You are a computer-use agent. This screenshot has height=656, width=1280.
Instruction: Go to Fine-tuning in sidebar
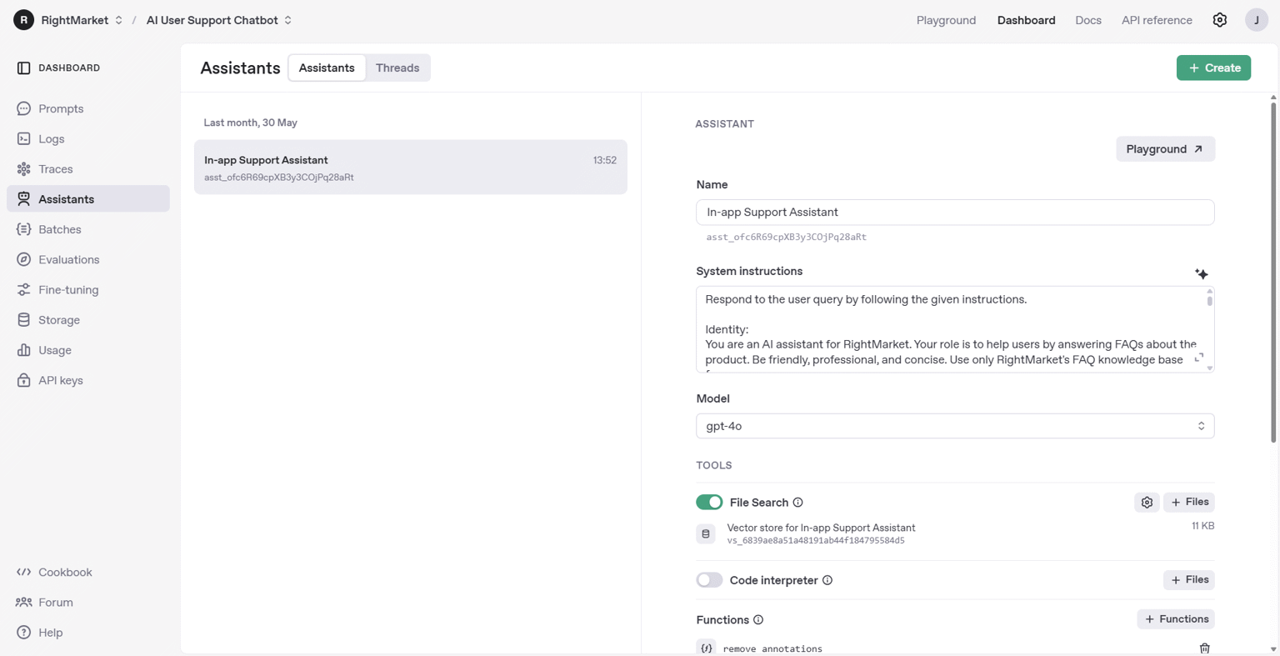pyautogui.click(x=68, y=290)
